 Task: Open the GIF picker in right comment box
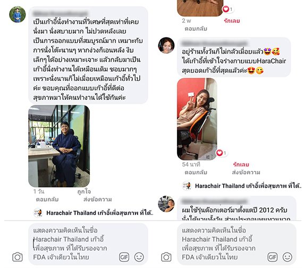[273, 257]
